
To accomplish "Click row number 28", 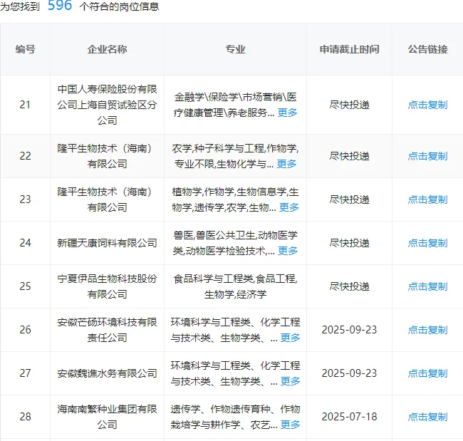I will click(25, 417).
